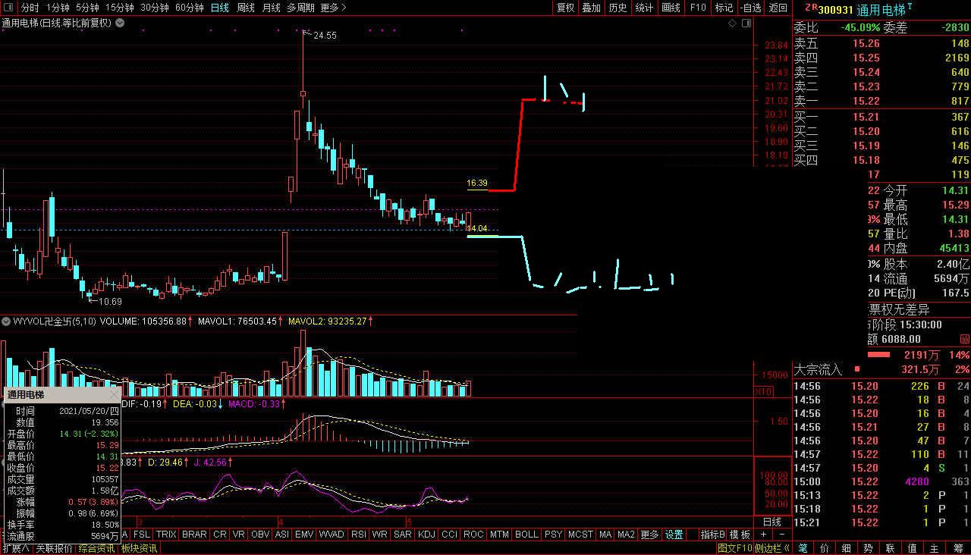
Task: Select EMV indicator tab
Action: (x=304, y=535)
